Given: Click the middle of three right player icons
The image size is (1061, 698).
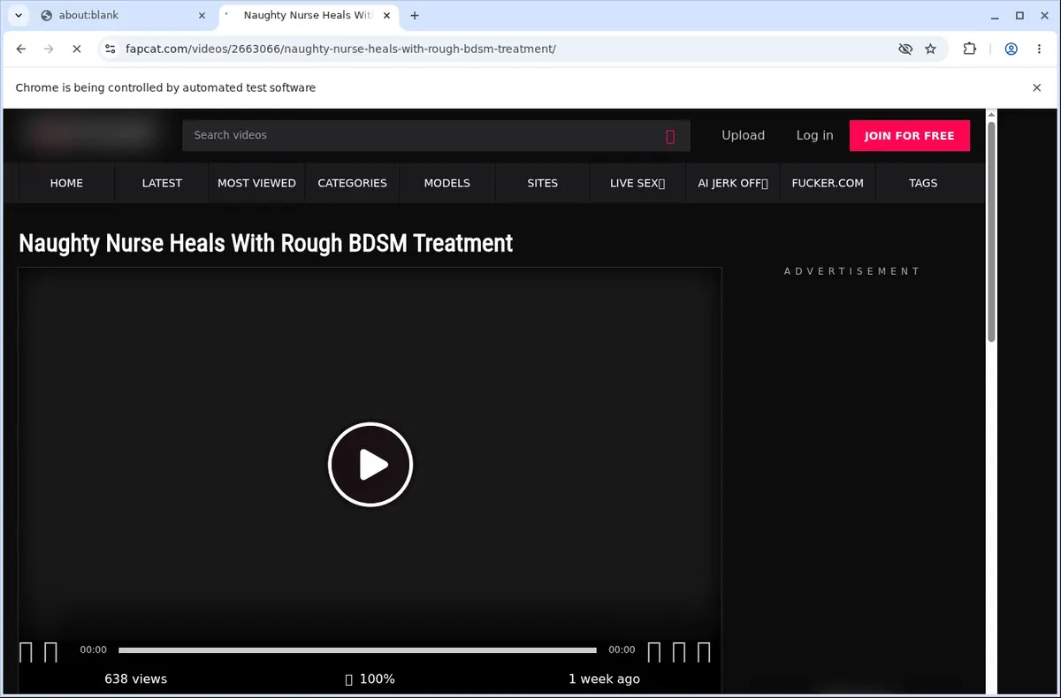Looking at the screenshot, I should [679, 652].
